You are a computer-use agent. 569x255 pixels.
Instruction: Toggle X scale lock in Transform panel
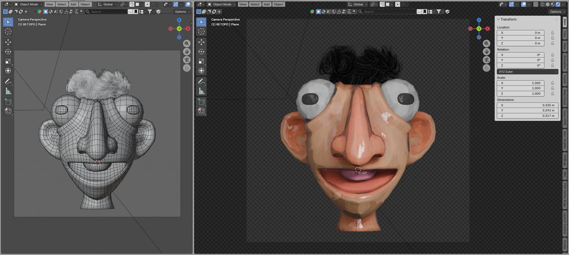[552, 83]
